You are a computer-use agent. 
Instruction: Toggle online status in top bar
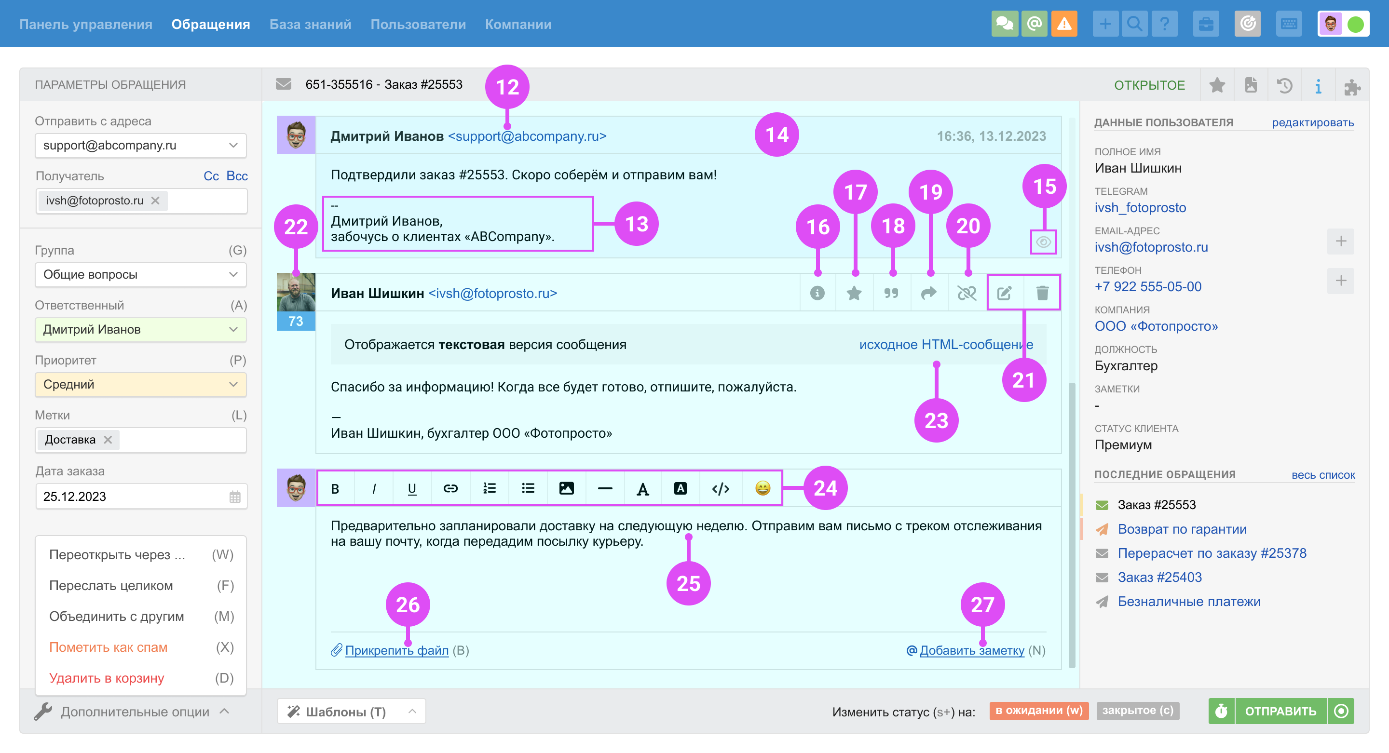click(1355, 24)
